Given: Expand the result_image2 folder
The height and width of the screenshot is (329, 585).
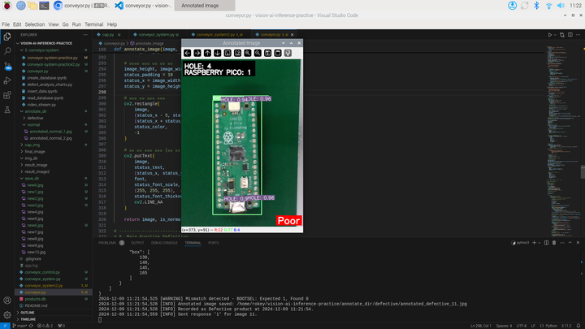Looking at the screenshot, I should click(37, 171).
